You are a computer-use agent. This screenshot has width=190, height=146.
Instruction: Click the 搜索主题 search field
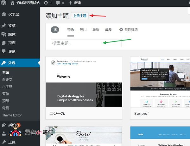click(x=86, y=43)
